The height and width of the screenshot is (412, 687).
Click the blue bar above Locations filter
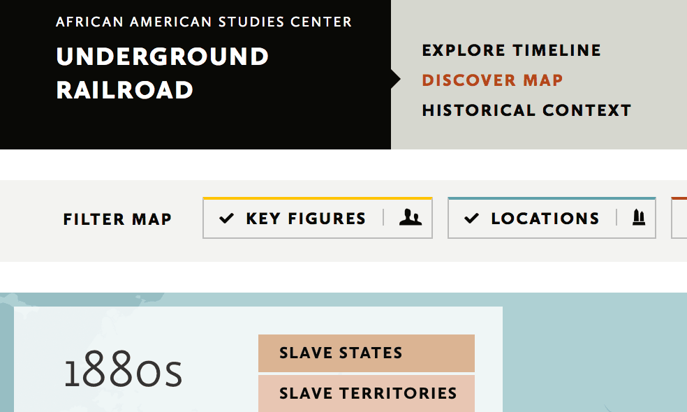coord(552,198)
